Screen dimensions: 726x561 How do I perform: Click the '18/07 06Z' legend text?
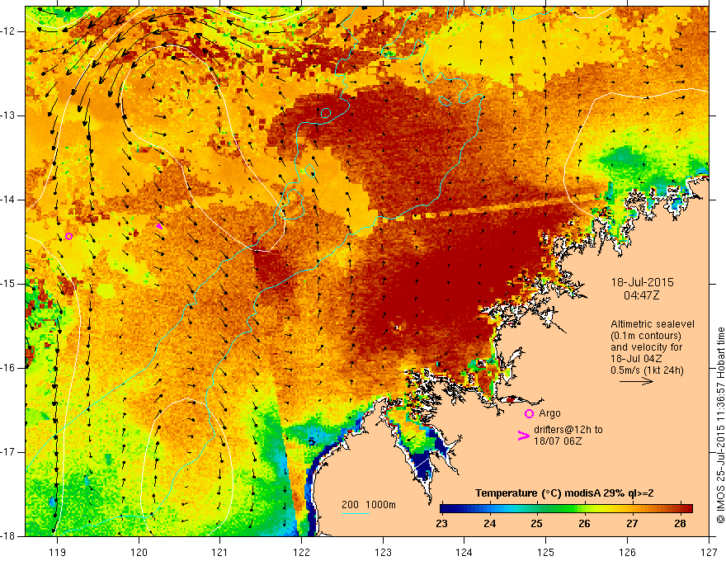pyautogui.click(x=558, y=441)
